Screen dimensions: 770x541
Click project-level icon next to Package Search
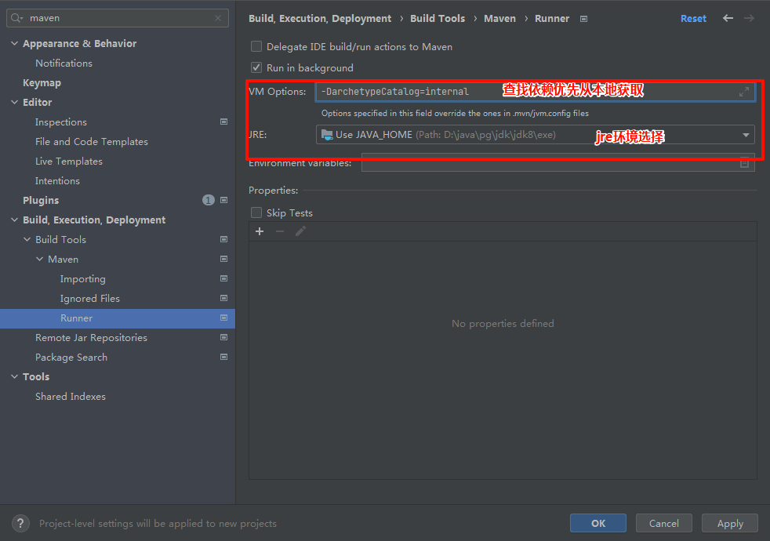click(x=224, y=358)
